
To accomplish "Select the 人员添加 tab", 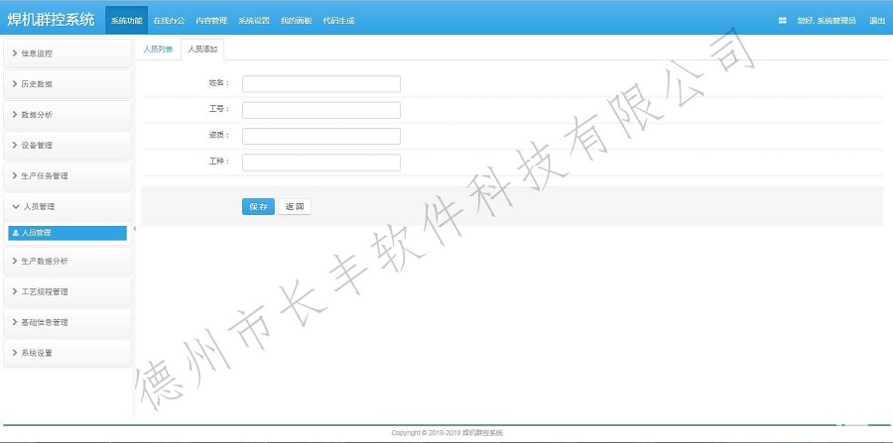I will click(x=202, y=49).
